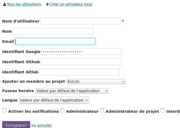Tick the Administrateur de projet checkbox
The width and height of the screenshot is (180, 128).
tap(102, 110)
